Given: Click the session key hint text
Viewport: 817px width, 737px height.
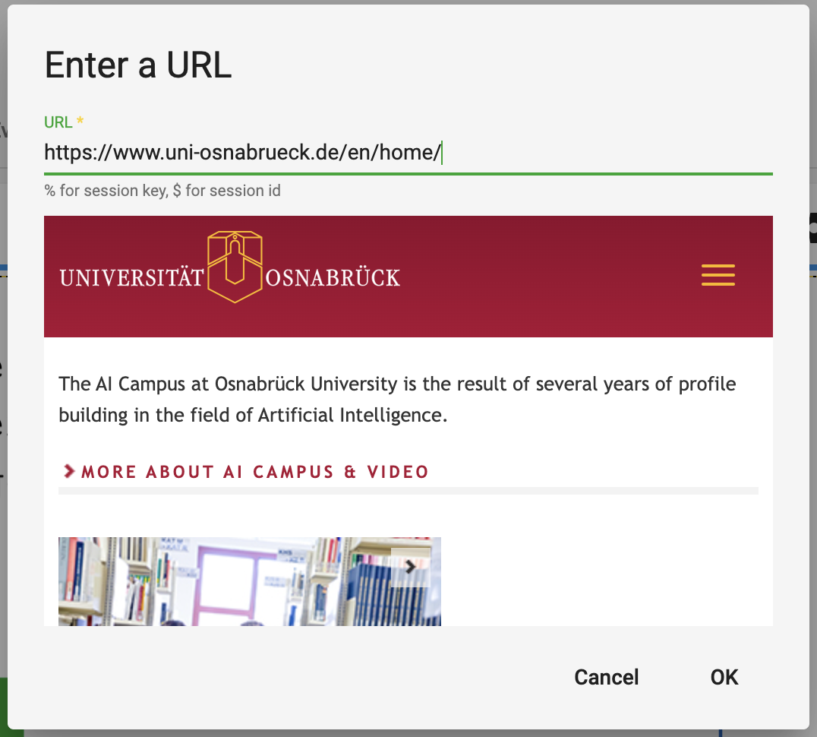Looking at the screenshot, I should tap(162, 191).
